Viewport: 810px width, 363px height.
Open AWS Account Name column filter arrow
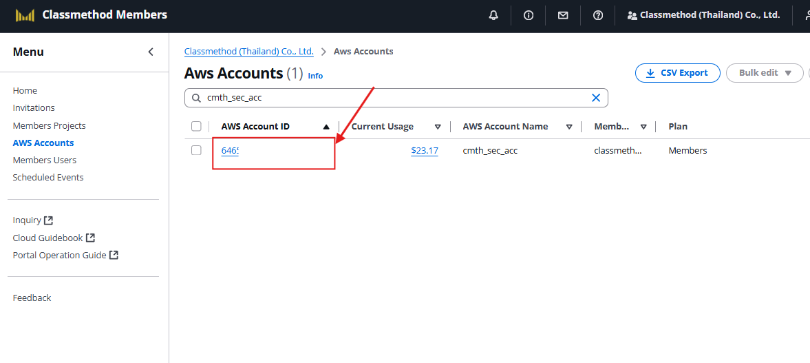(x=569, y=127)
